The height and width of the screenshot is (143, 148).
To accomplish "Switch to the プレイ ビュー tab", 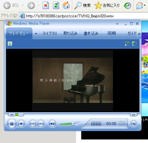I will pyautogui.click(x=19, y=33).
